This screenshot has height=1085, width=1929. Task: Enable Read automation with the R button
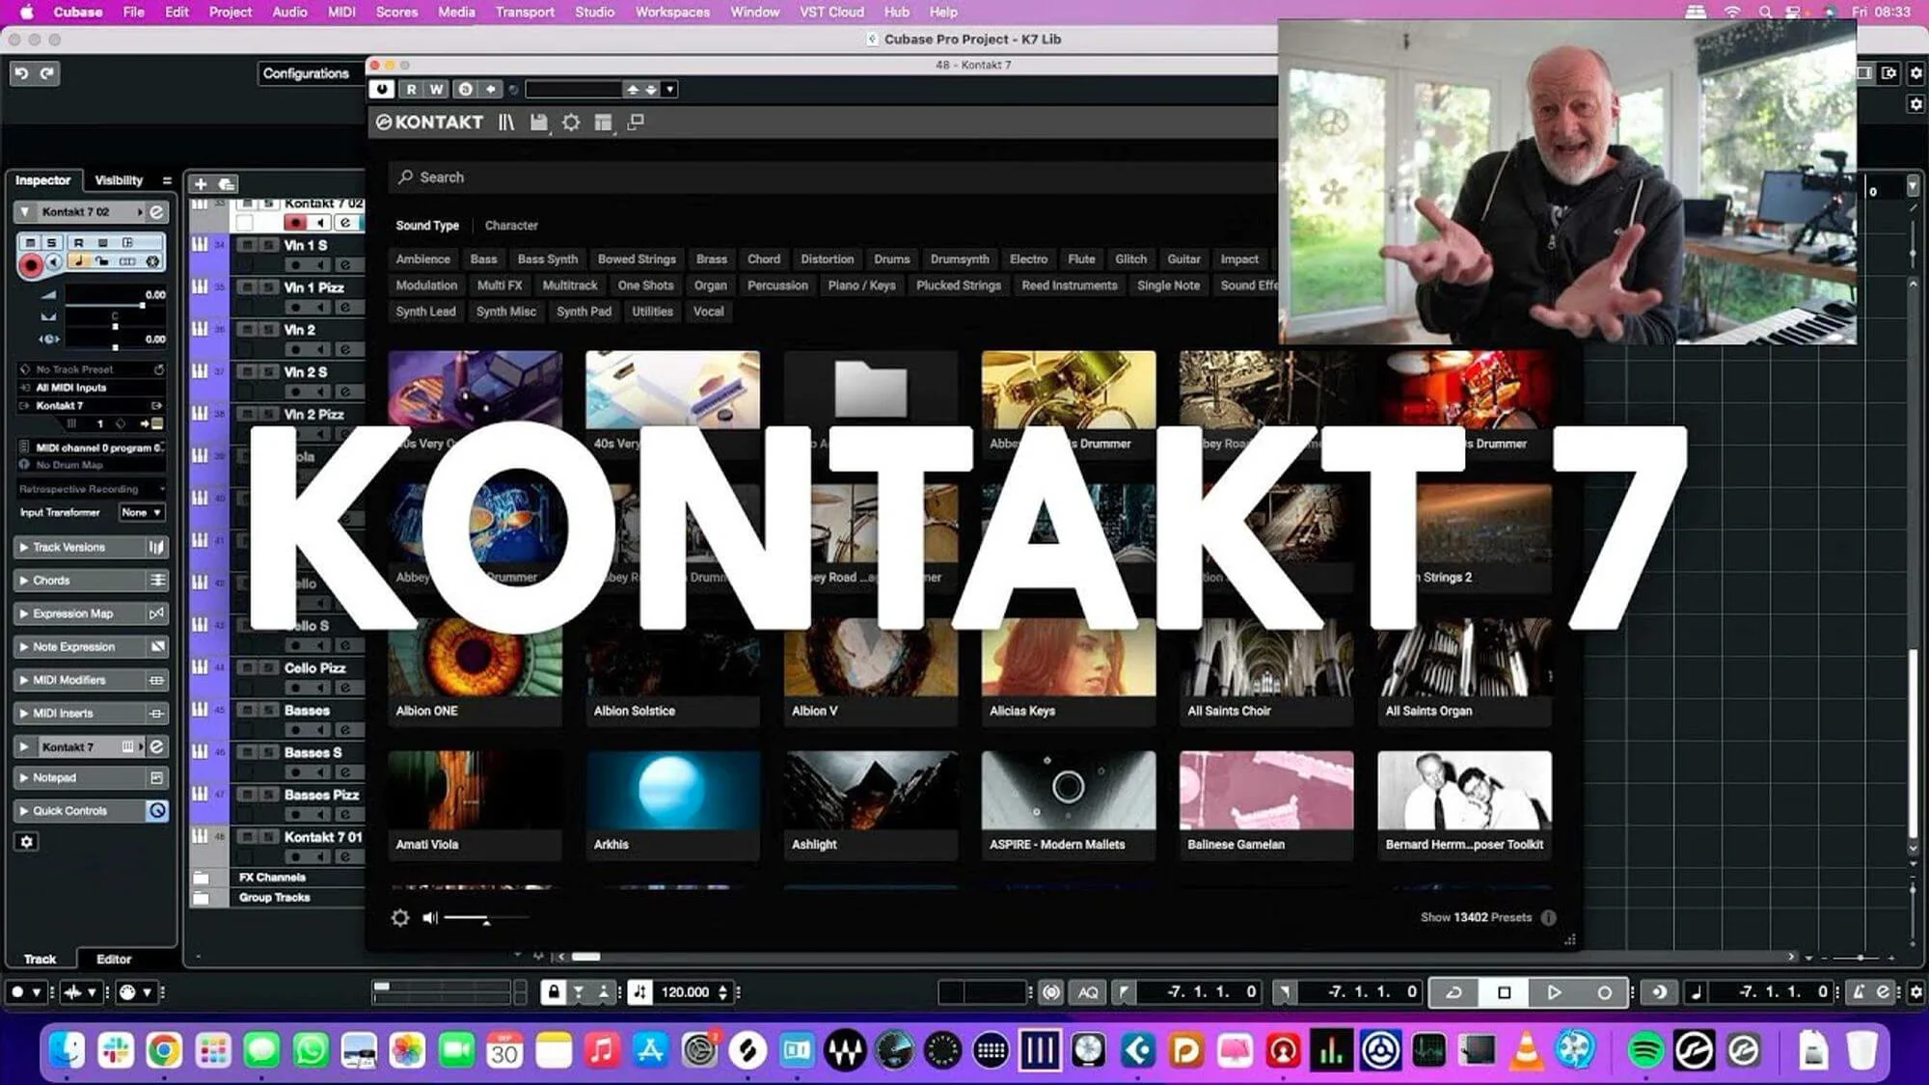pyautogui.click(x=412, y=89)
